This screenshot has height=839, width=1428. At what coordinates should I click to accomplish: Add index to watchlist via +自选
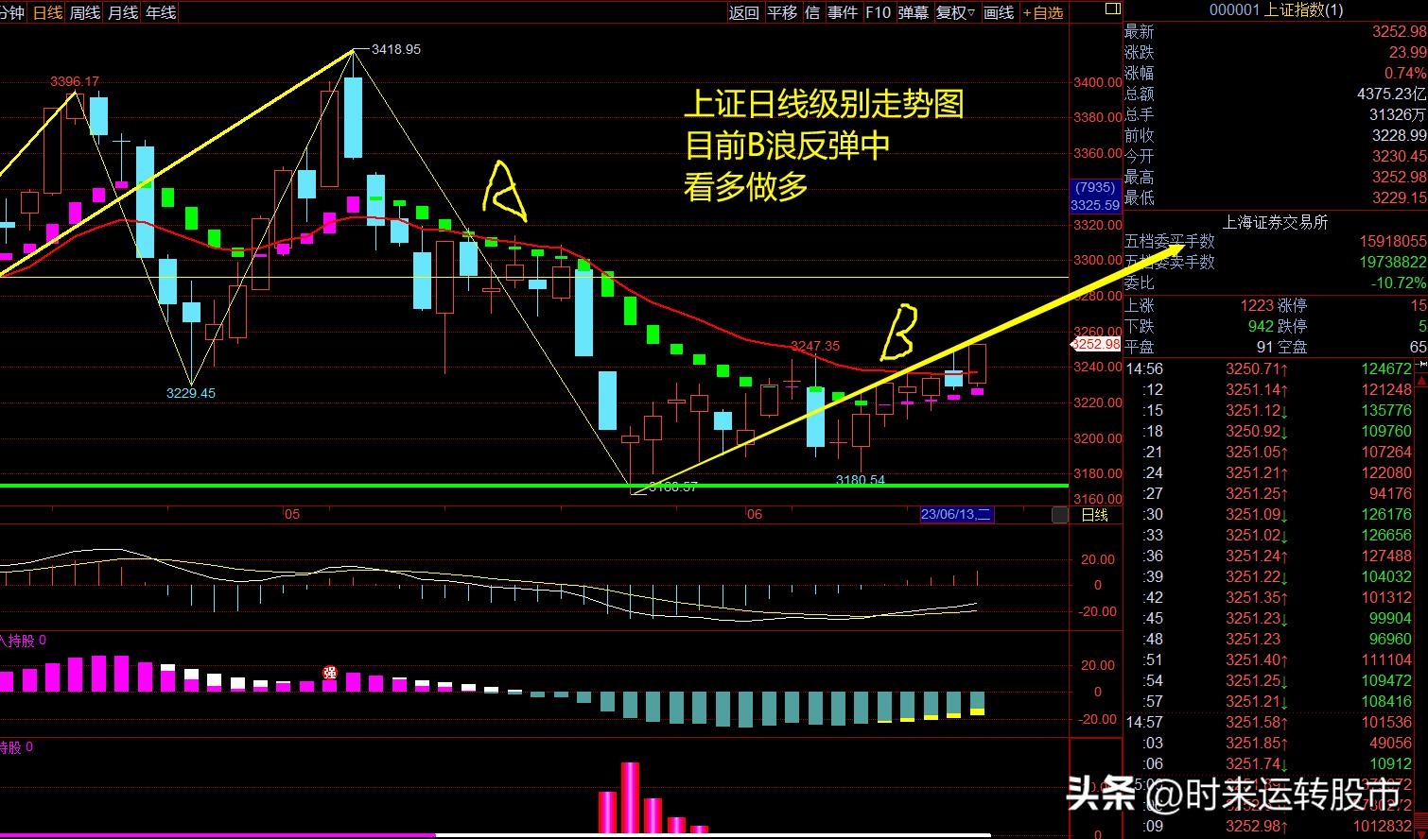pos(1042,13)
